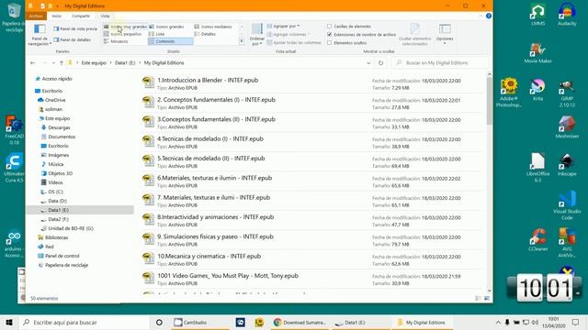The image size is (588, 330).
Task: Toggle Panel de vista previa
Action: point(75,28)
